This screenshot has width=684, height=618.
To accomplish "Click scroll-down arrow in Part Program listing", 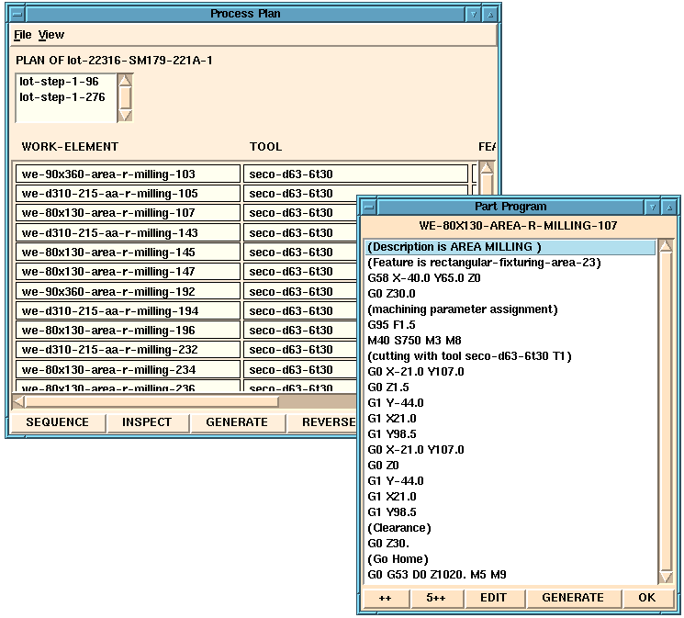I will (666, 578).
